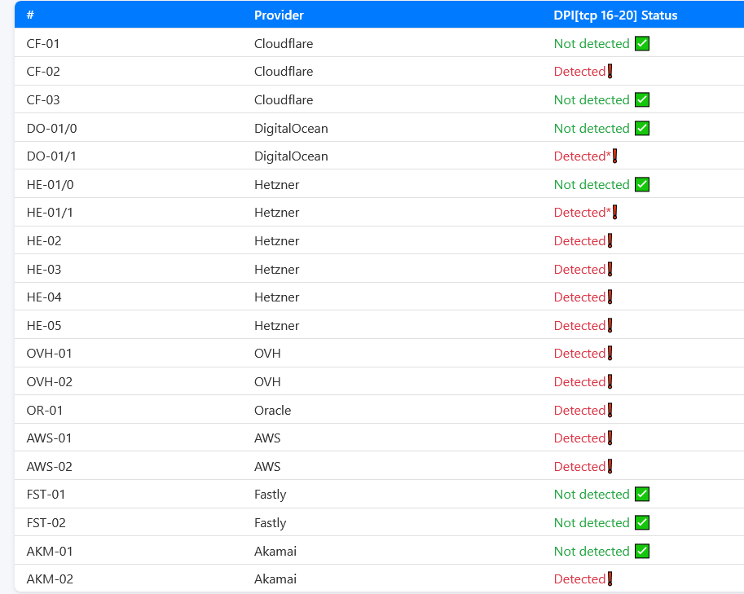Sort by the Provider column header

(279, 15)
